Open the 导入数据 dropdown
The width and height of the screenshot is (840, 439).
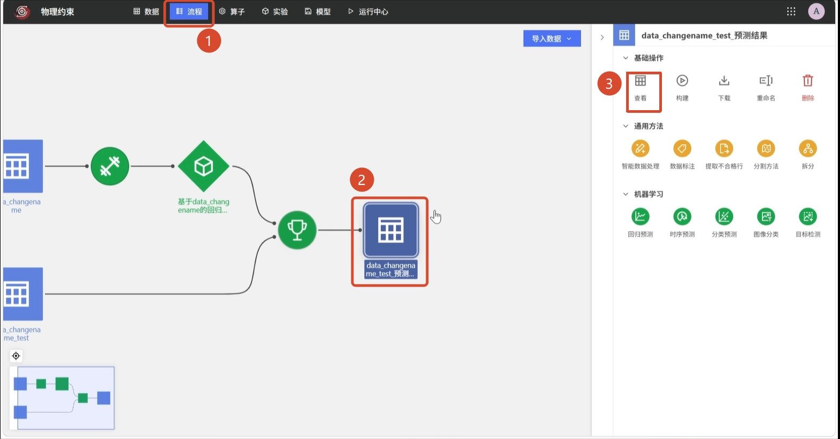(552, 38)
